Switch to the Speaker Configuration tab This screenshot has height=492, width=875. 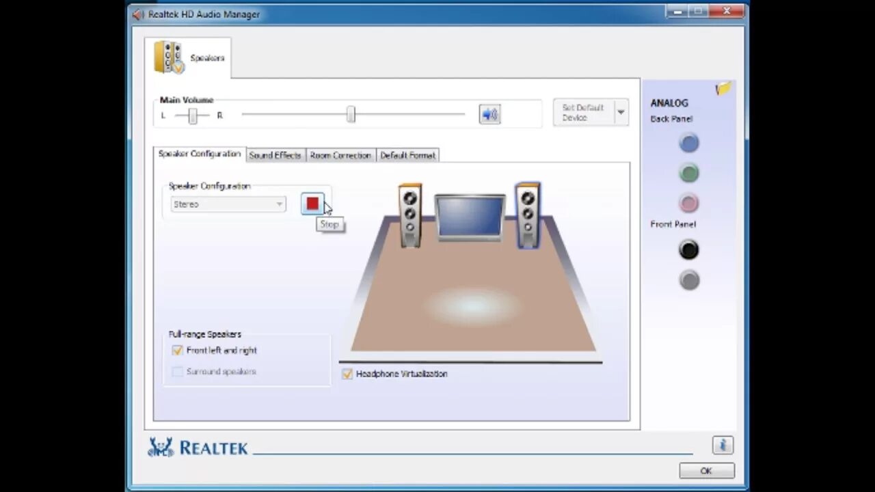click(200, 154)
